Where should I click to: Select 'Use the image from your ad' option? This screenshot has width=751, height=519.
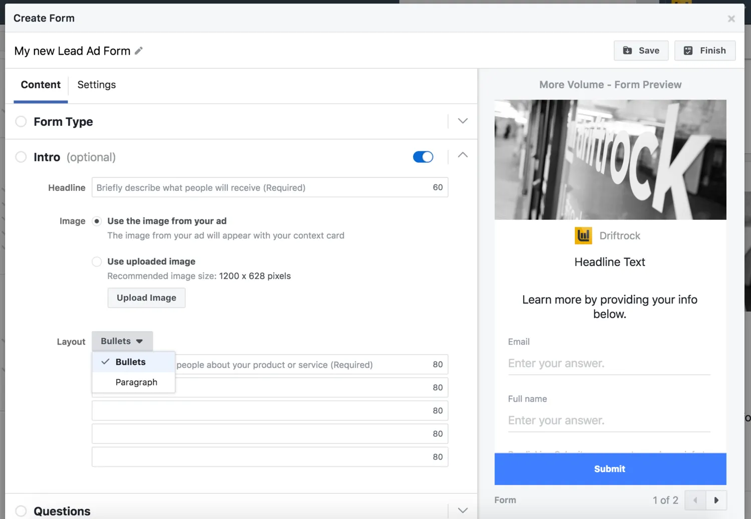[x=97, y=221]
